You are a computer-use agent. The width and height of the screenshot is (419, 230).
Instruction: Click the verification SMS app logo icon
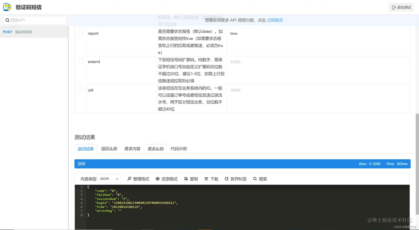[x=7, y=7]
